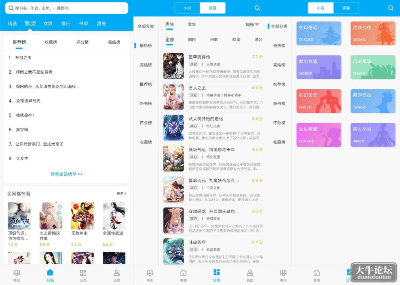Open the 玄幻奇幻 category card
Screen dimensions: 400x285
click(x=319, y=34)
